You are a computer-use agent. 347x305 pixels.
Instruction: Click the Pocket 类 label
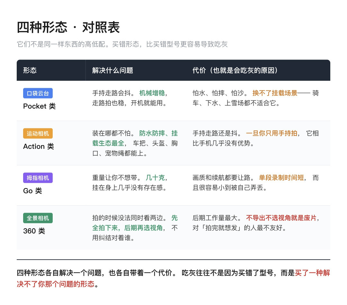(x=40, y=106)
